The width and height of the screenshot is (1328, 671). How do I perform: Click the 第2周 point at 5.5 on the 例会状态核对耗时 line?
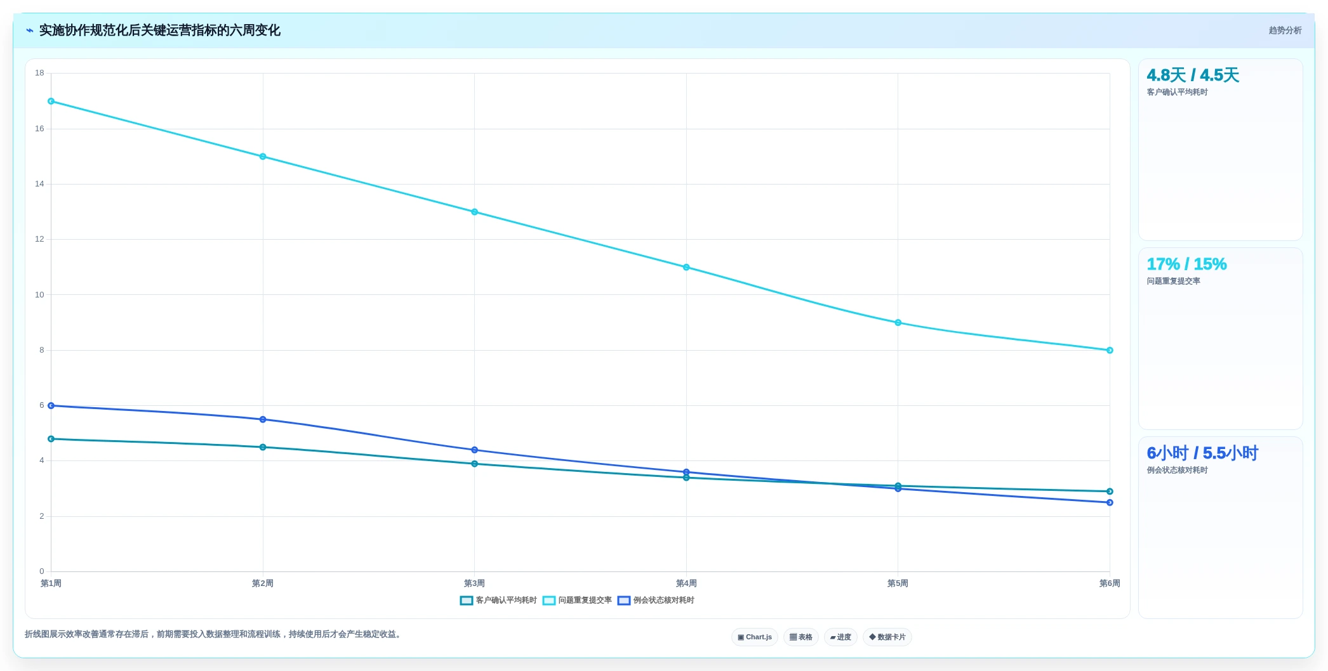click(x=263, y=419)
